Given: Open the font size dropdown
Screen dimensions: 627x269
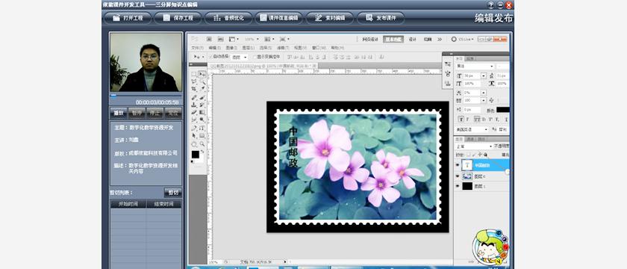Looking at the screenshot, I should coord(484,75).
